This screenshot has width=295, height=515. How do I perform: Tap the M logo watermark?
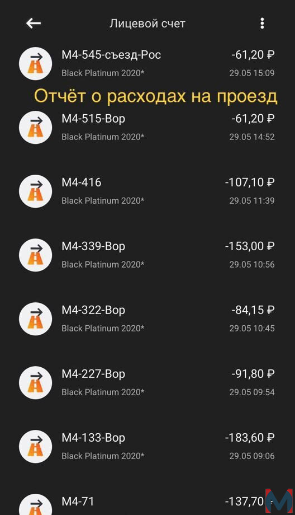pyautogui.click(x=279, y=502)
